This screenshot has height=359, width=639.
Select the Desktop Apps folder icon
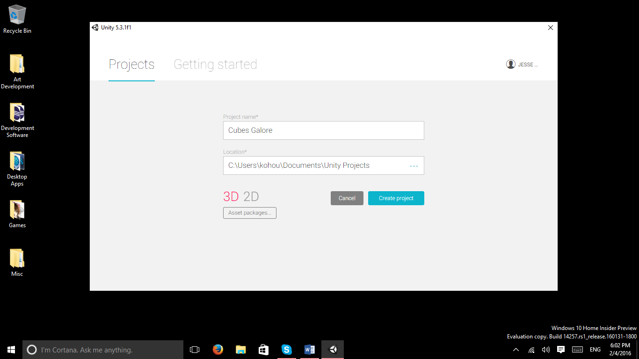coord(17,169)
